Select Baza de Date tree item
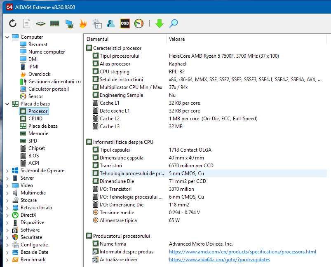Image resolution: width=331 pixels, height=267 pixels. 31,252
